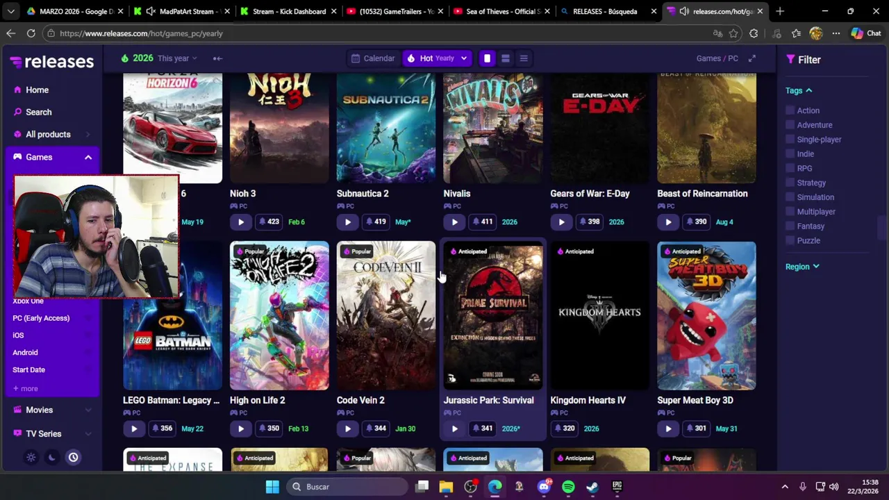The width and height of the screenshot is (889, 500).
Task: Reload the page in browser
Action: coord(31,33)
